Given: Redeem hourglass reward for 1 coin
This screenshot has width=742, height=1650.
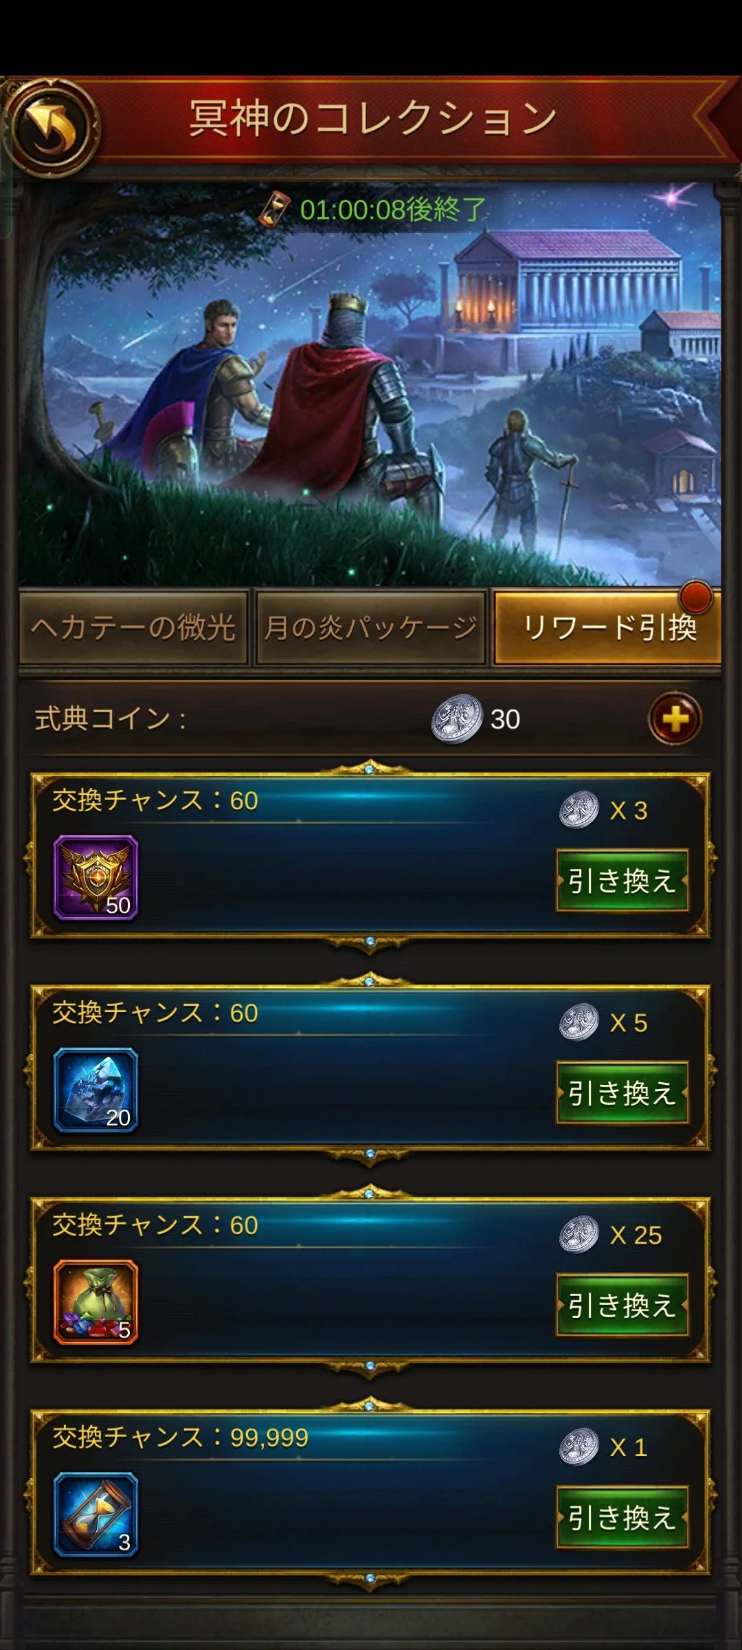Looking at the screenshot, I should coord(622,1517).
